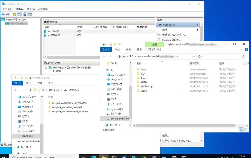Click the Forward arrow in Hyper-V Manager toolbar

coord(8,14)
